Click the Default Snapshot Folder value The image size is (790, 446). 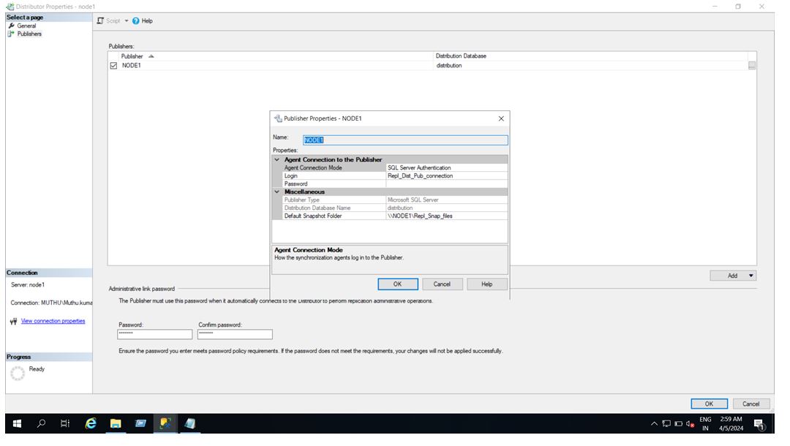click(446, 216)
